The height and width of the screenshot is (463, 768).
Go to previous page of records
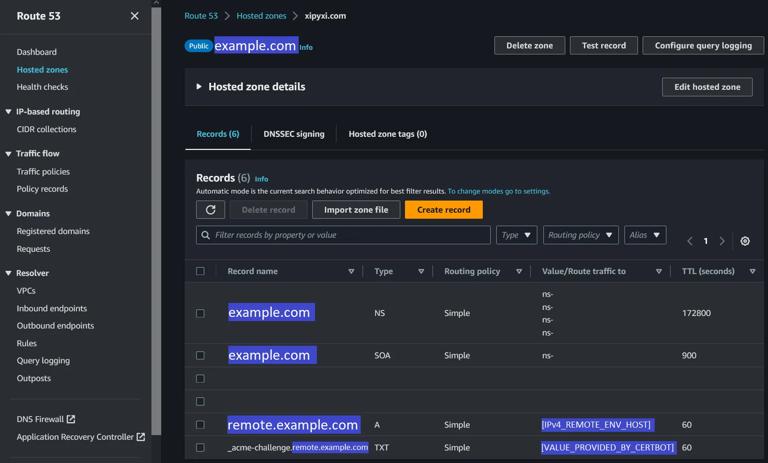point(690,241)
